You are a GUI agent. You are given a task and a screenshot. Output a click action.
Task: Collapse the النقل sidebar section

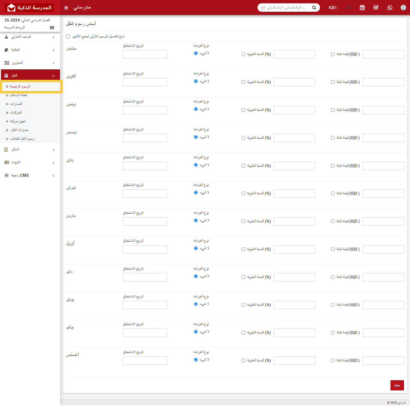30,76
